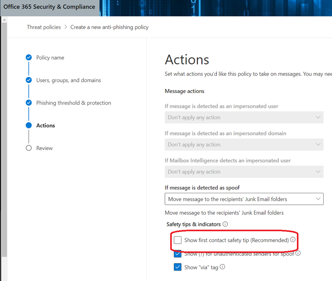Click info icon beside unauthenticated senders option
Viewport: 332px width, 281px height.
pyautogui.click(x=298, y=253)
